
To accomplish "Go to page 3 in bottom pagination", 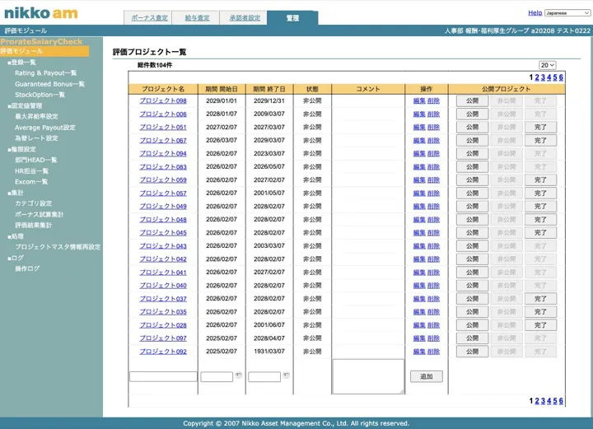I will click(x=543, y=401).
